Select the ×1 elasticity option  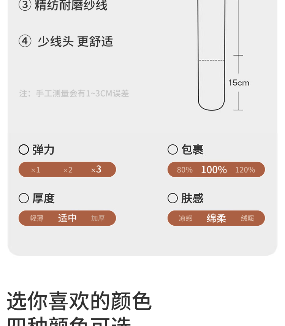tap(35, 170)
